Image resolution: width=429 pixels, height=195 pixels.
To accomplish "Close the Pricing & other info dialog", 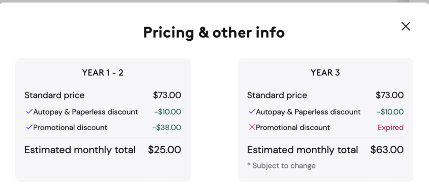I will tap(405, 27).
